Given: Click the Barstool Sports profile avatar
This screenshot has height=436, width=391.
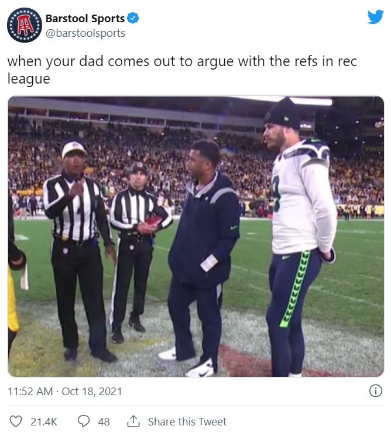Looking at the screenshot, I should [x=25, y=25].
